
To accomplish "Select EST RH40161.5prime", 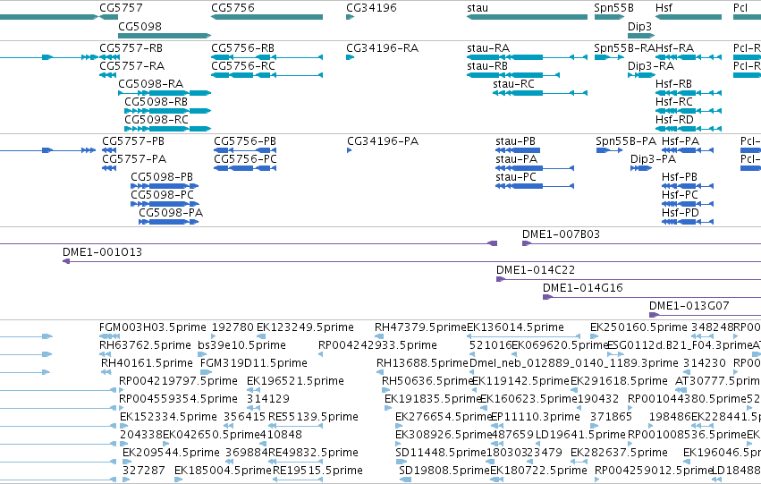I will 147,363.
